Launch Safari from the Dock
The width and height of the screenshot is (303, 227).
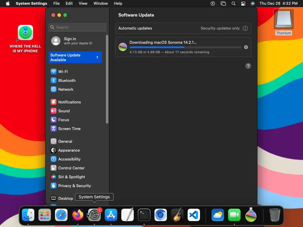point(61,215)
